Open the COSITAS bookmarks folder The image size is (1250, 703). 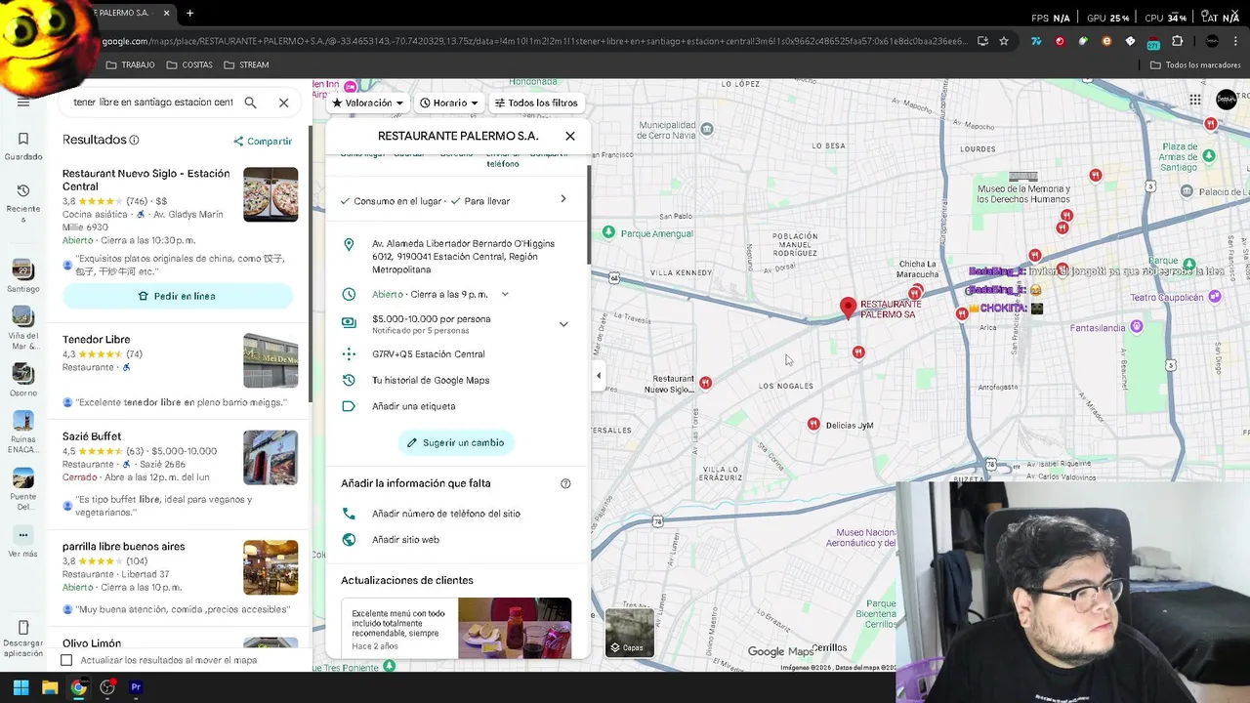(x=189, y=64)
